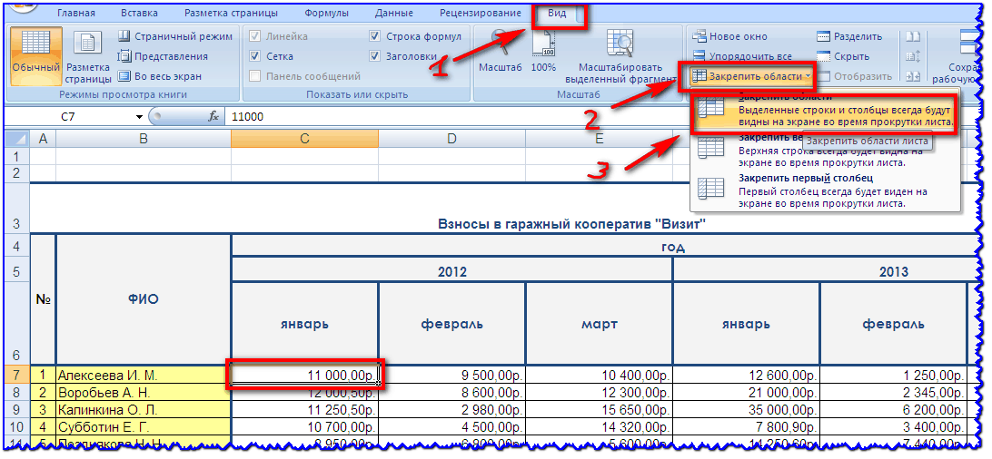The width and height of the screenshot is (992, 459).
Task: Open Представления custom views
Action: point(125,56)
